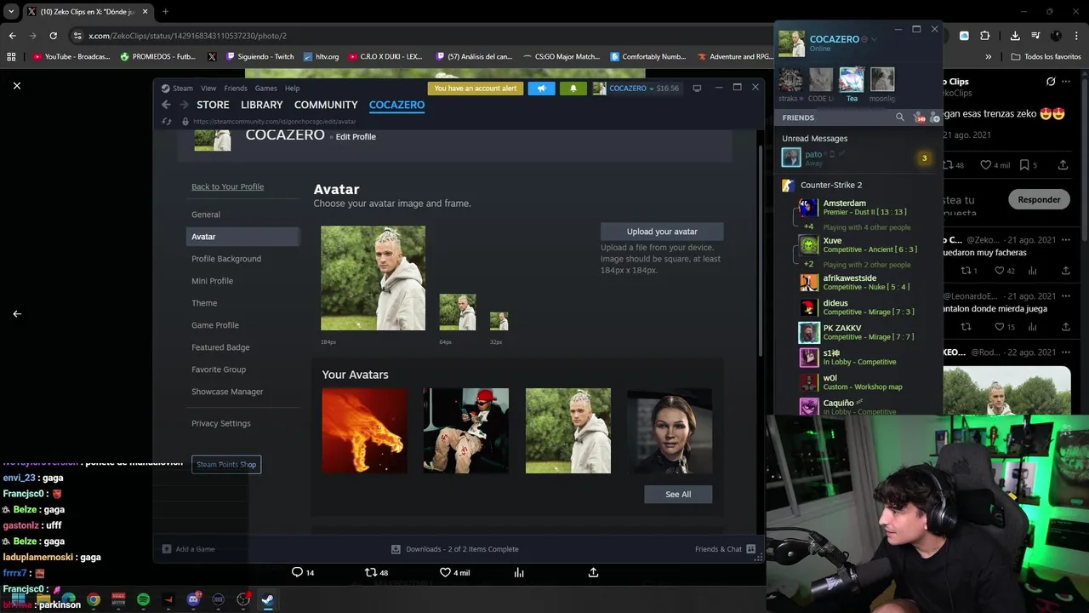Open Discord from the taskbar
This screenshot has height=613, width=1089.
click(x=193, y=599)
